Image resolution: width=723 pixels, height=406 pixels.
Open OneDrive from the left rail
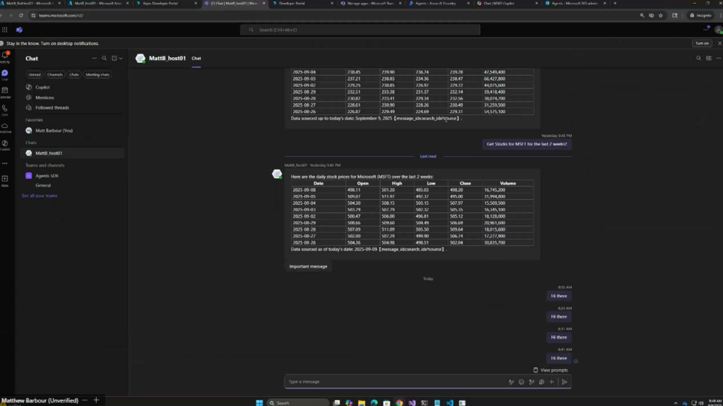pyautogui.click(x=5, y=127)
